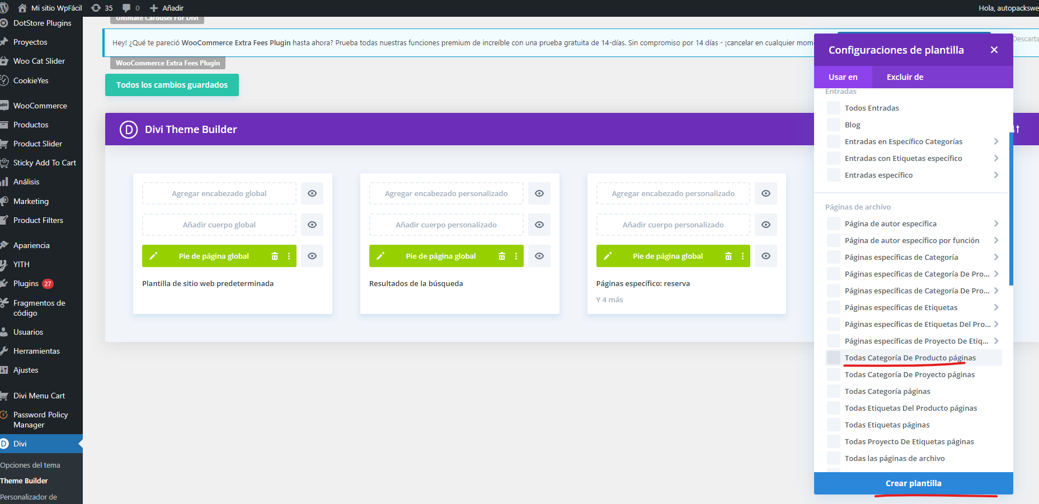
Task: Expand Páginas específicas de Categoría
Action: 996,257
